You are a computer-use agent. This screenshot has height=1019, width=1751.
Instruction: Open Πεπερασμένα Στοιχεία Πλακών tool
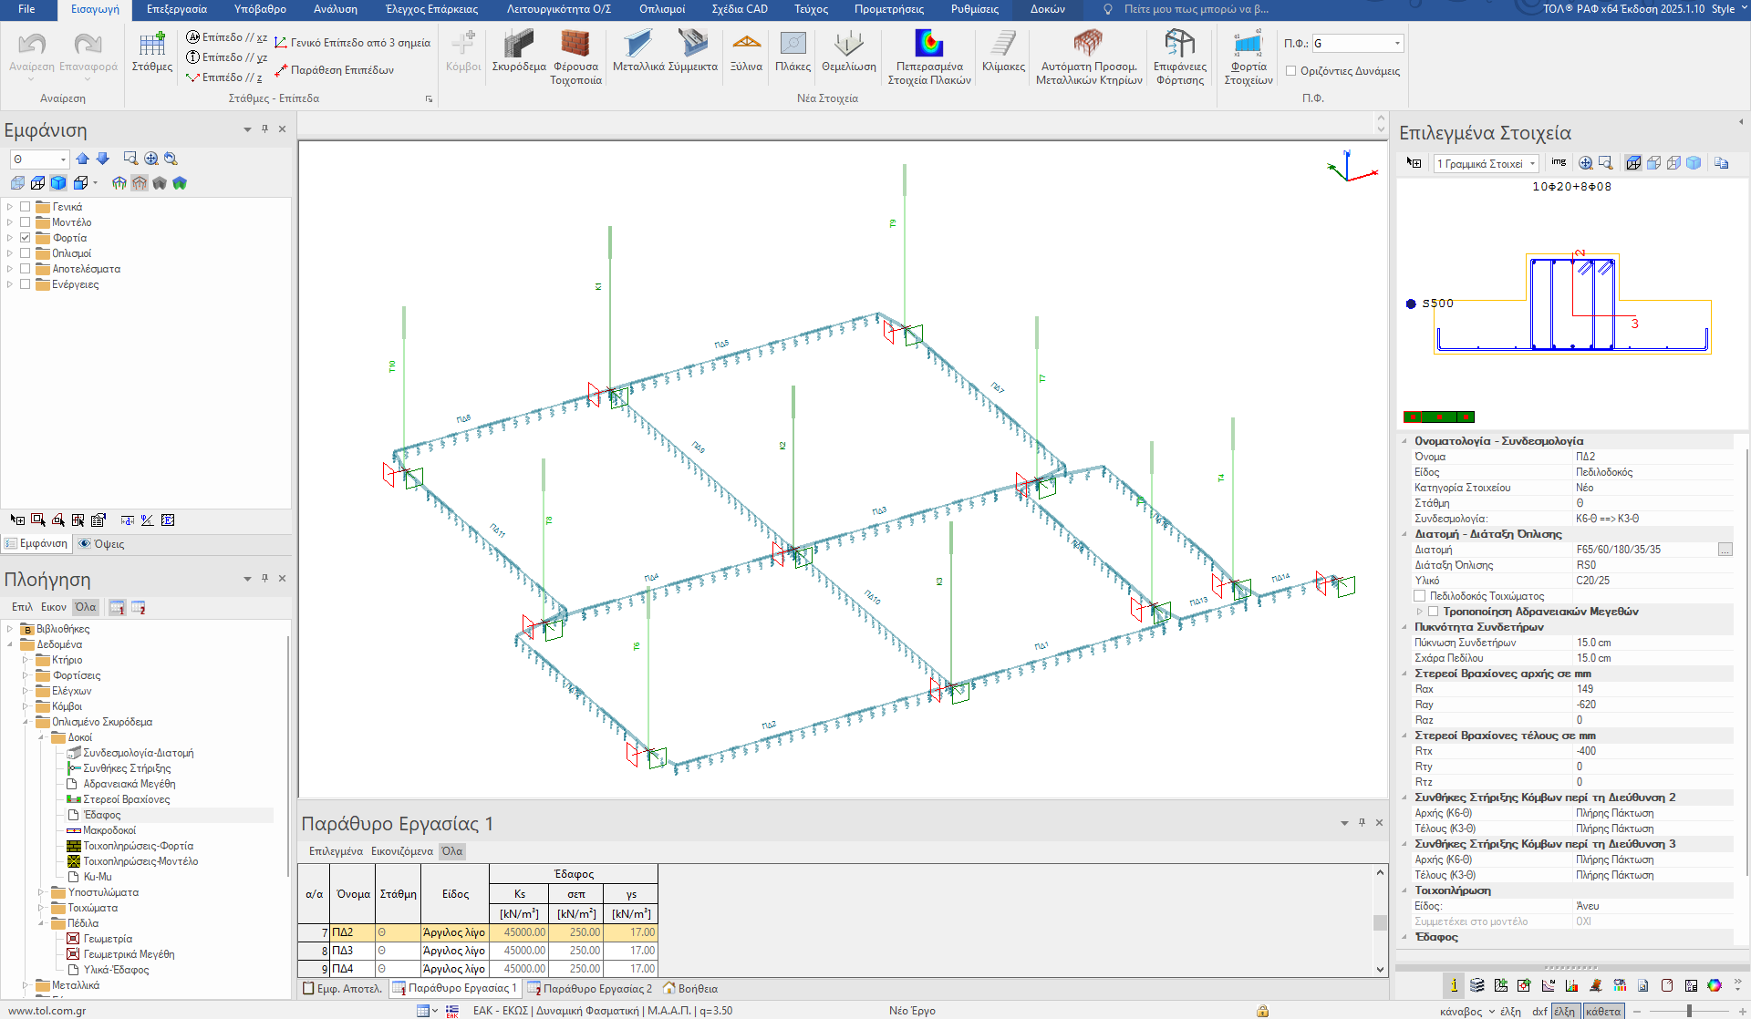[x=928, y=45]
